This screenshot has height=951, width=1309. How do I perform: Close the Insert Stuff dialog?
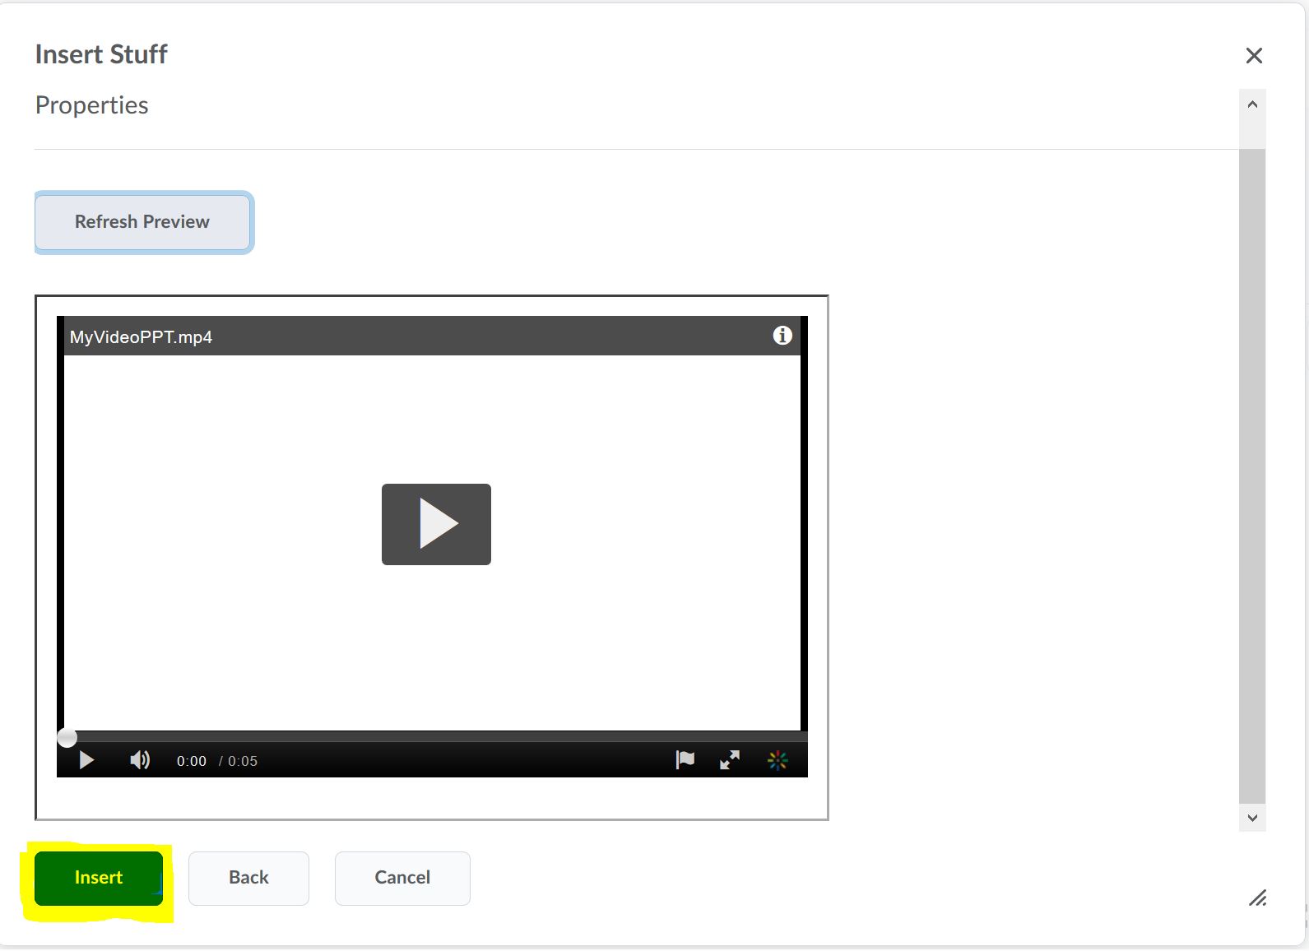(1254, 56)
